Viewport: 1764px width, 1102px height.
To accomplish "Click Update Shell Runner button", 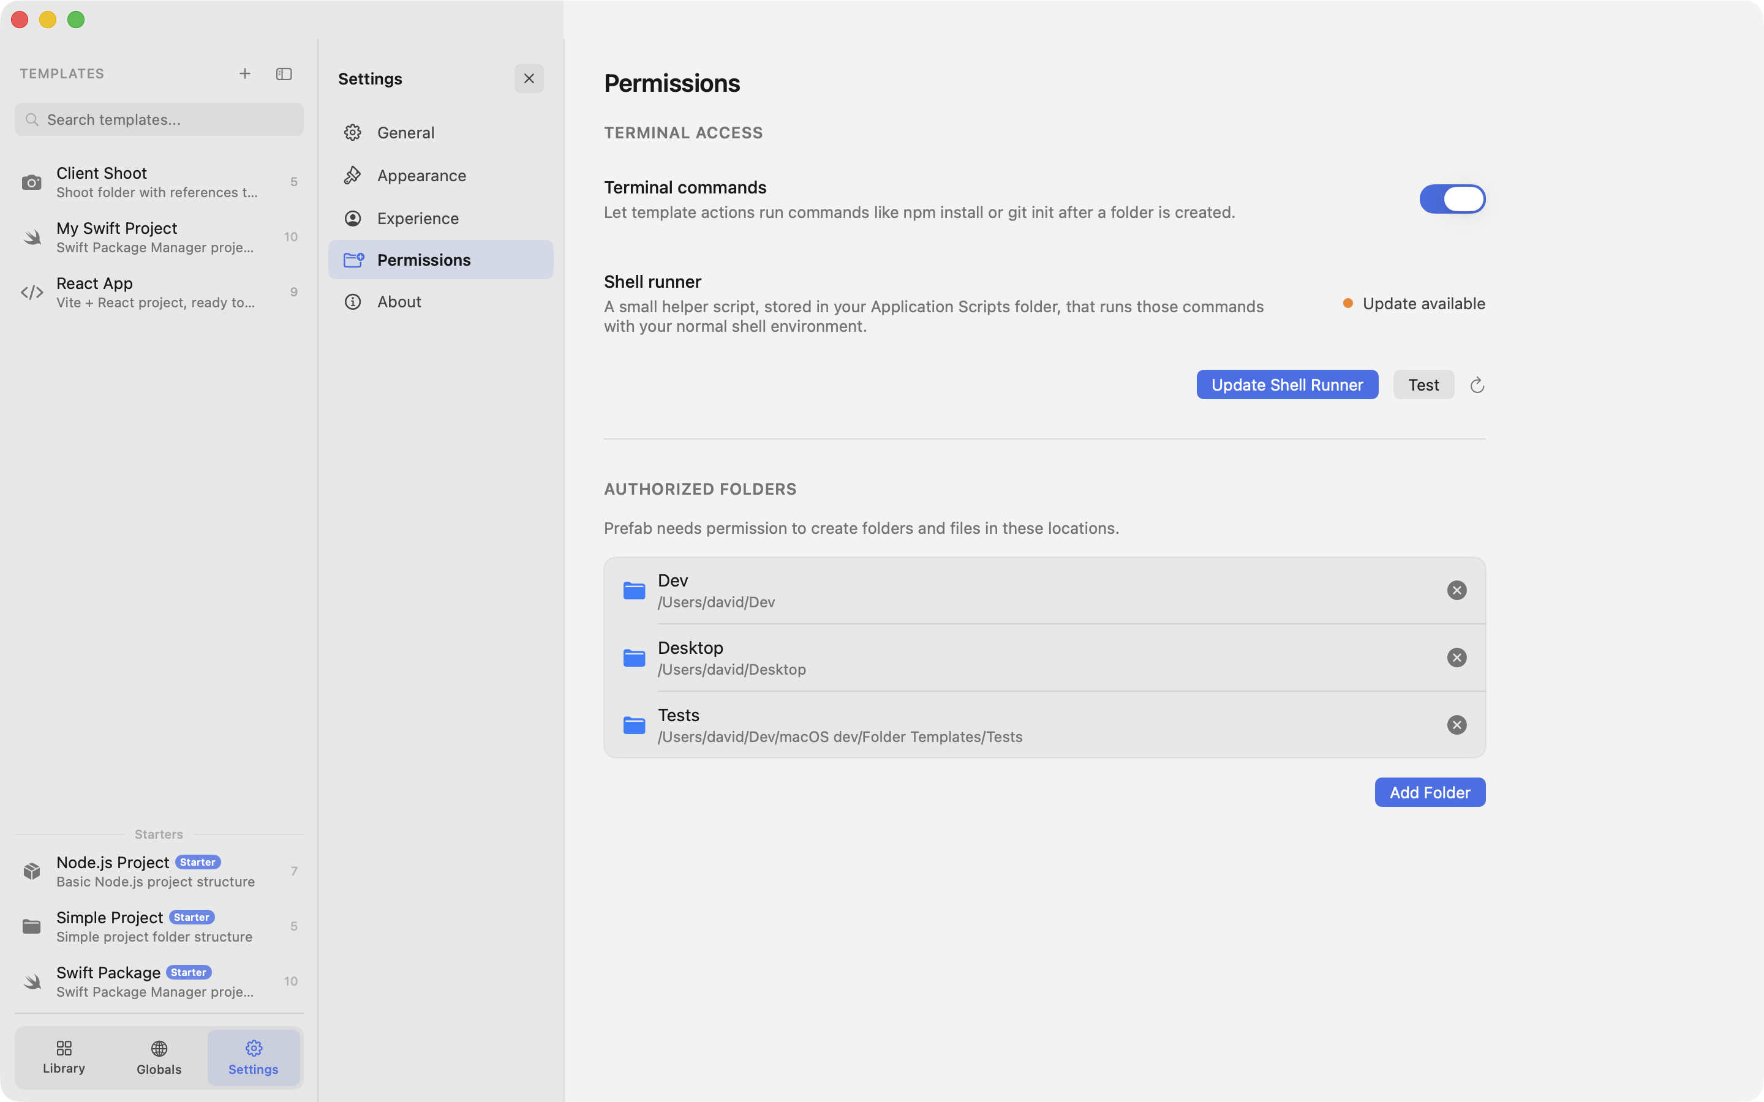I will 1287,384.
